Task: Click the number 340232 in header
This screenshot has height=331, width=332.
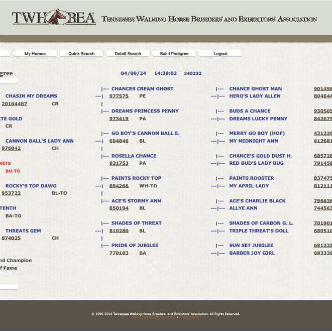Action: click(193, 73)
